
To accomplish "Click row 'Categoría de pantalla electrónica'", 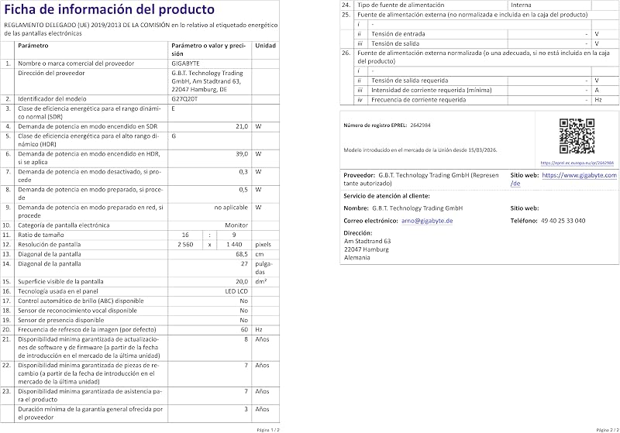I will point(140,225).
